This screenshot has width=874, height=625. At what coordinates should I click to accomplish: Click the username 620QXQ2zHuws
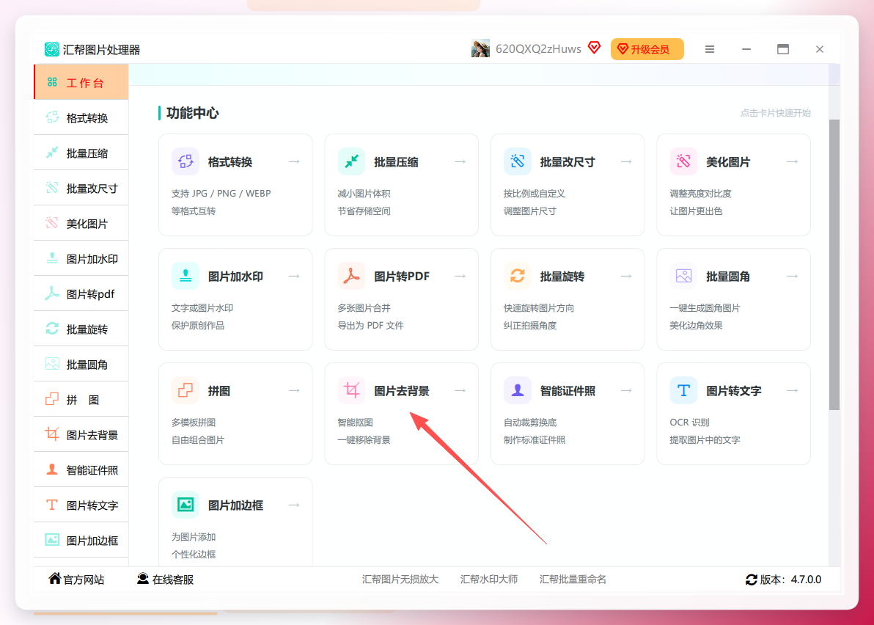pyautogui.click(x=538, y=49)
